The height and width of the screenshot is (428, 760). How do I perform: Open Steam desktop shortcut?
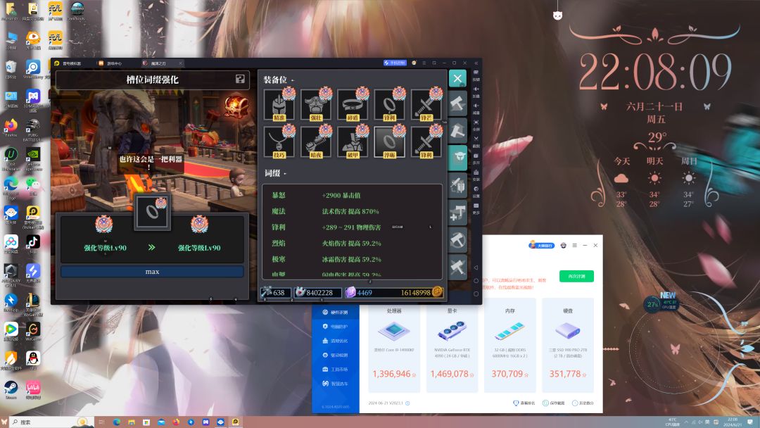pos(11,389)
